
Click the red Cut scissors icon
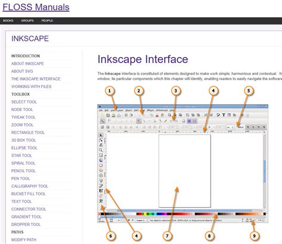pyautogui.click(x=157, y=115)
